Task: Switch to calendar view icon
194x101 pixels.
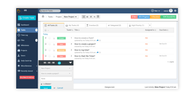Action: pyautogui.click(x=98, y=17)
